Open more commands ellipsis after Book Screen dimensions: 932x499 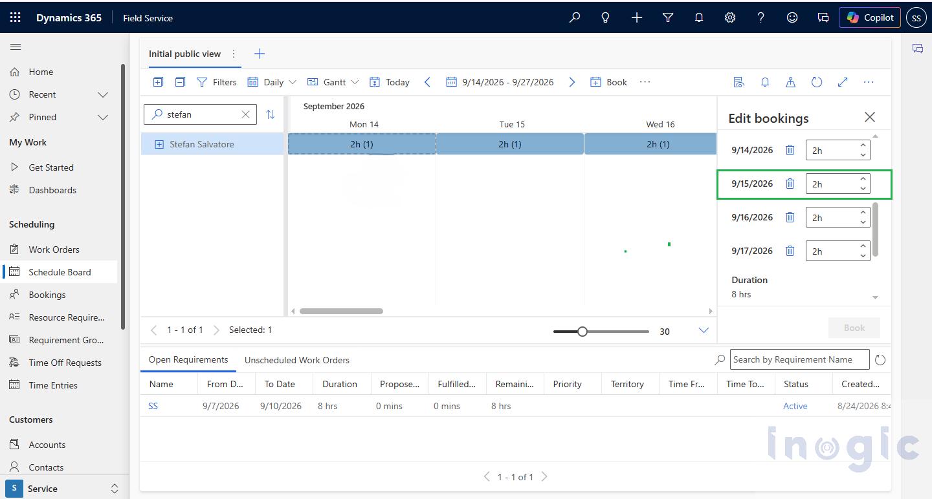pyautogui.click(x=645, y=82)
